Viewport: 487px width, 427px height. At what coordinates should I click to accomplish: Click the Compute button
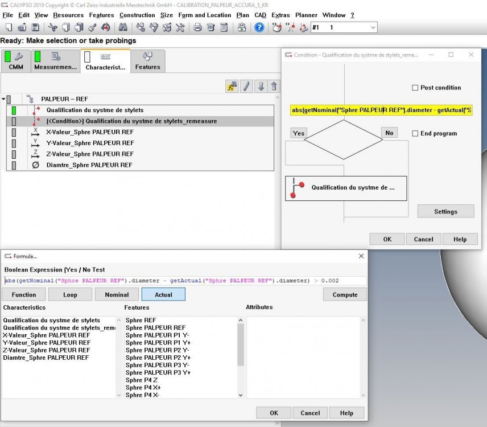tap(345, 294)
